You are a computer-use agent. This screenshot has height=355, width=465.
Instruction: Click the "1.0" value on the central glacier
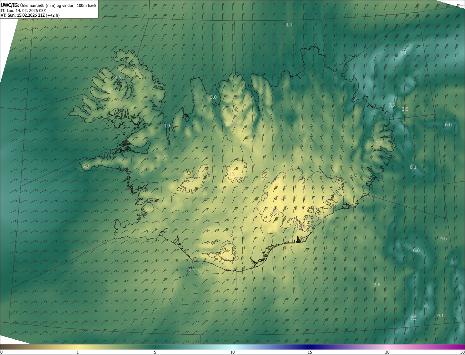232,174
